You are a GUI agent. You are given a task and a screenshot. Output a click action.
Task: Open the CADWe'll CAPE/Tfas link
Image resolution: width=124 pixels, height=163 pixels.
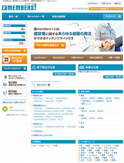coord(55,127)
